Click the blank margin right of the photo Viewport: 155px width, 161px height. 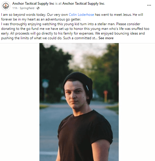tap(137, 102)
